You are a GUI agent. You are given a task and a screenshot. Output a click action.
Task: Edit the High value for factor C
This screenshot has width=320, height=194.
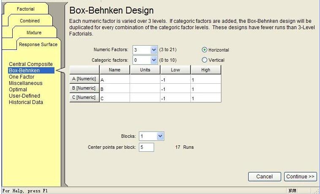tap(206, 98)
